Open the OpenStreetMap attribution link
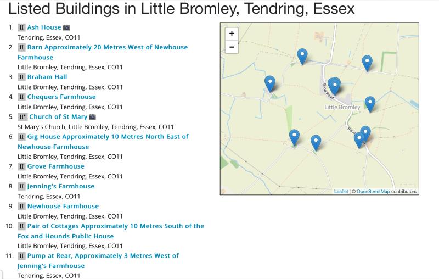The image size is (439, 279). point(373,192)
